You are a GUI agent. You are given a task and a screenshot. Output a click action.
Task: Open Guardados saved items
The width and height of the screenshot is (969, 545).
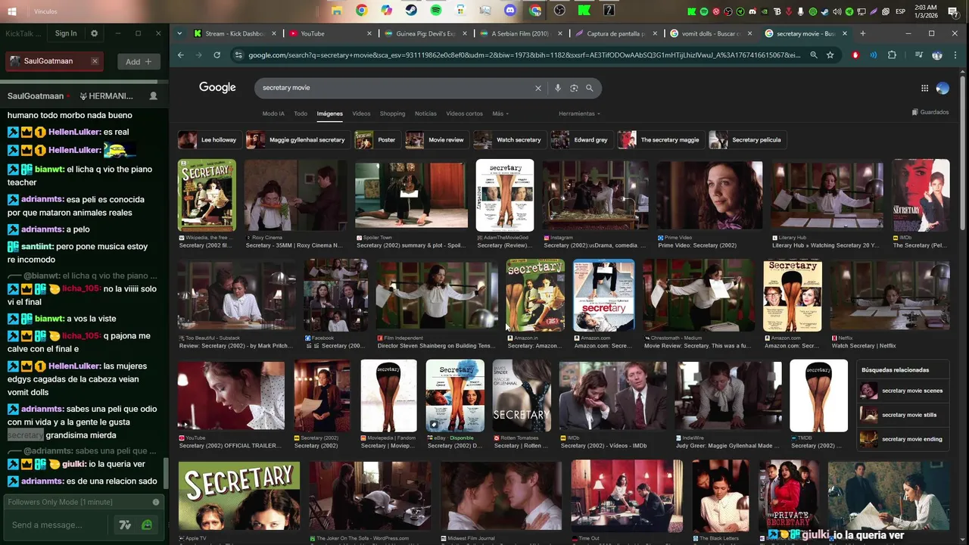930,112
